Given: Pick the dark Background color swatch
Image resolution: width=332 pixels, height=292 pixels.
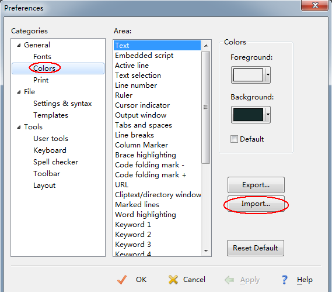Looking at the screenshot, I should 248,115.
